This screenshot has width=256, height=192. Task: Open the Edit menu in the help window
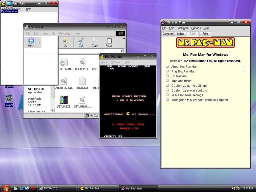(171, 28)
